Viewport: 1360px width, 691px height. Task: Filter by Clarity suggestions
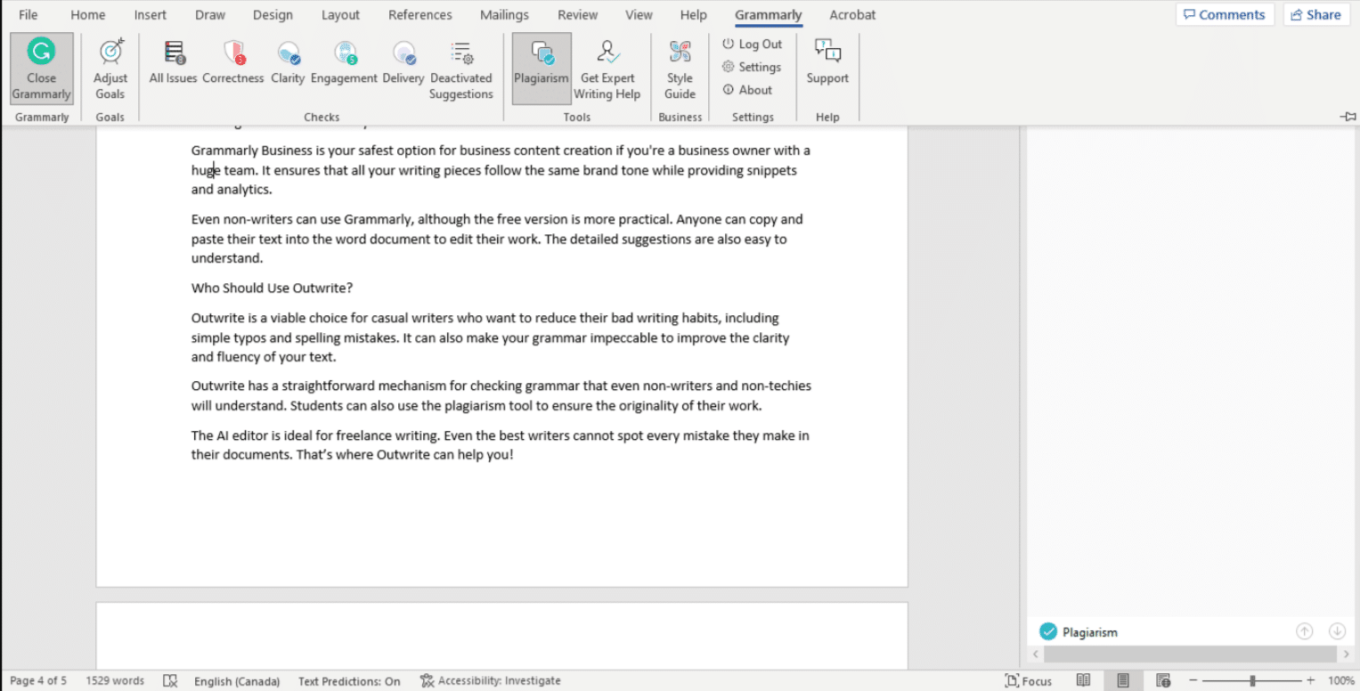(x=288, y=62)
